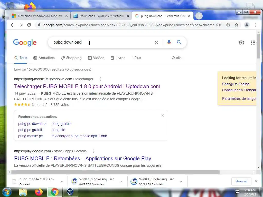Expand options for the 3.1/3.9 GB iso download
The height and width of the screenshot is (197, 263).
181,182
